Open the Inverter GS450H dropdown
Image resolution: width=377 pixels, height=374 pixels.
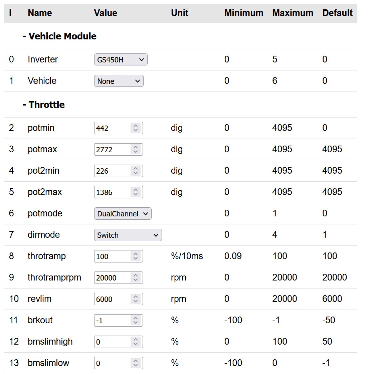[121, 60]
